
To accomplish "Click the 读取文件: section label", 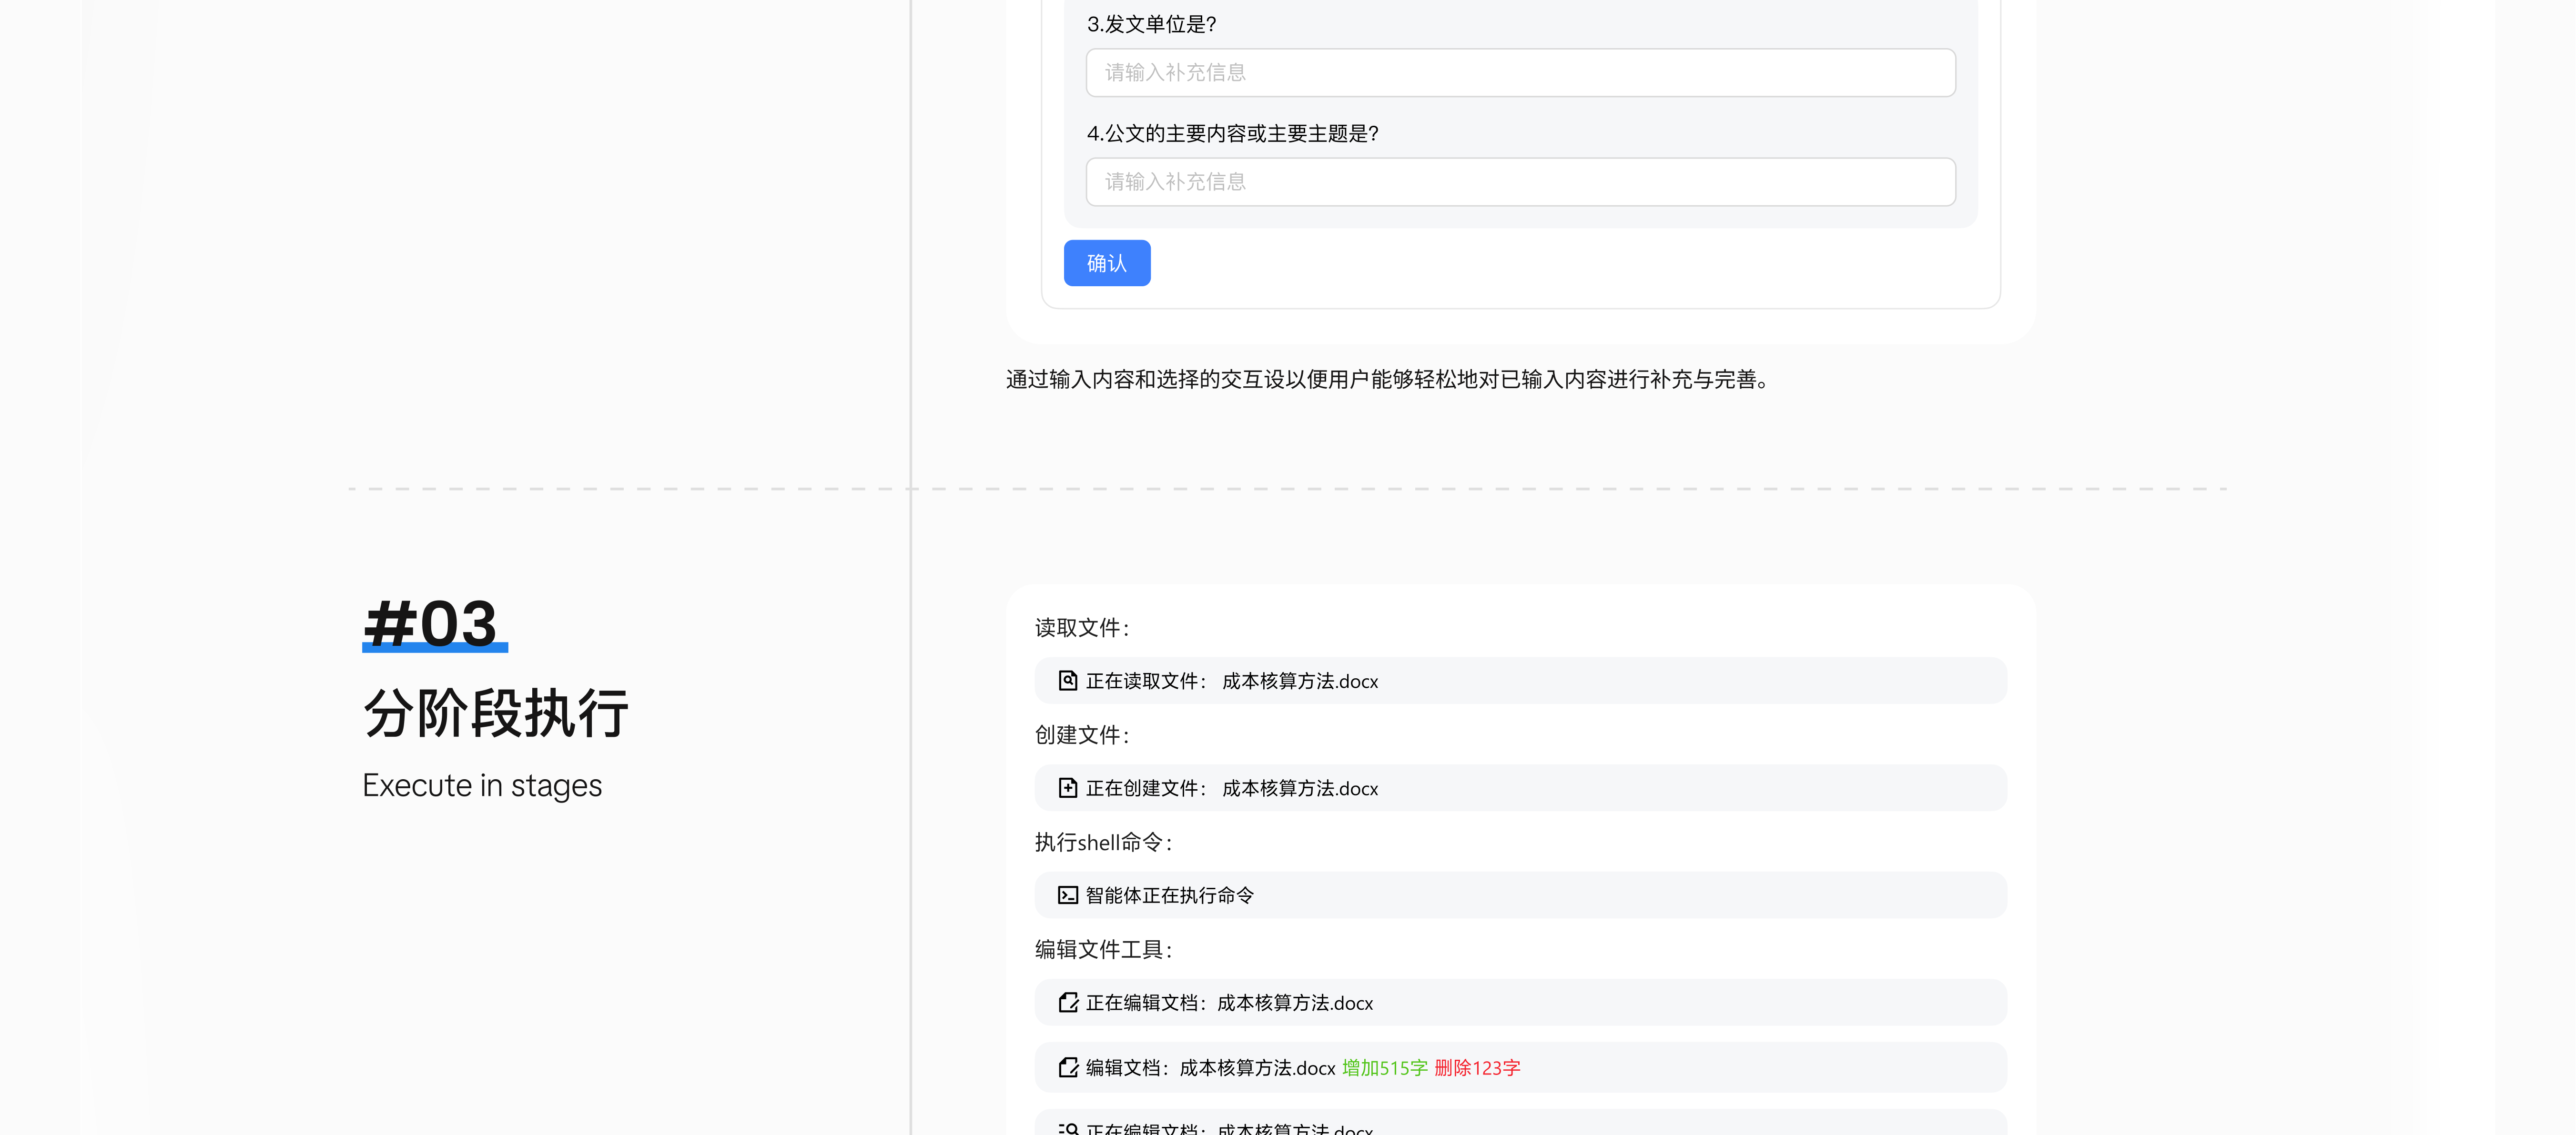I will tap(1082, 627).
